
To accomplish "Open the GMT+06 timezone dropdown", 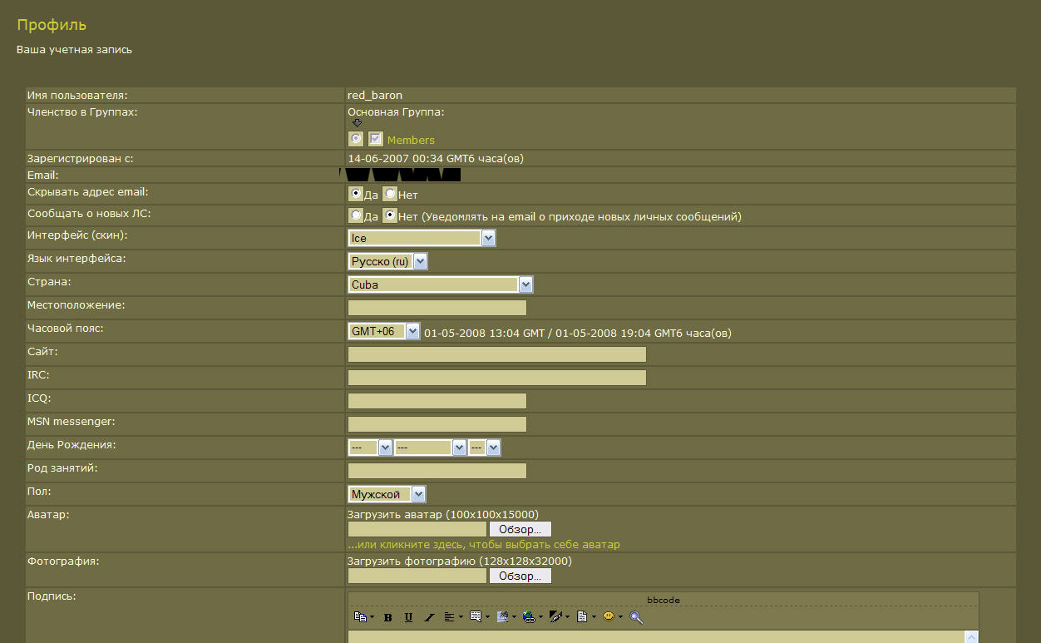I will point(413,331).
